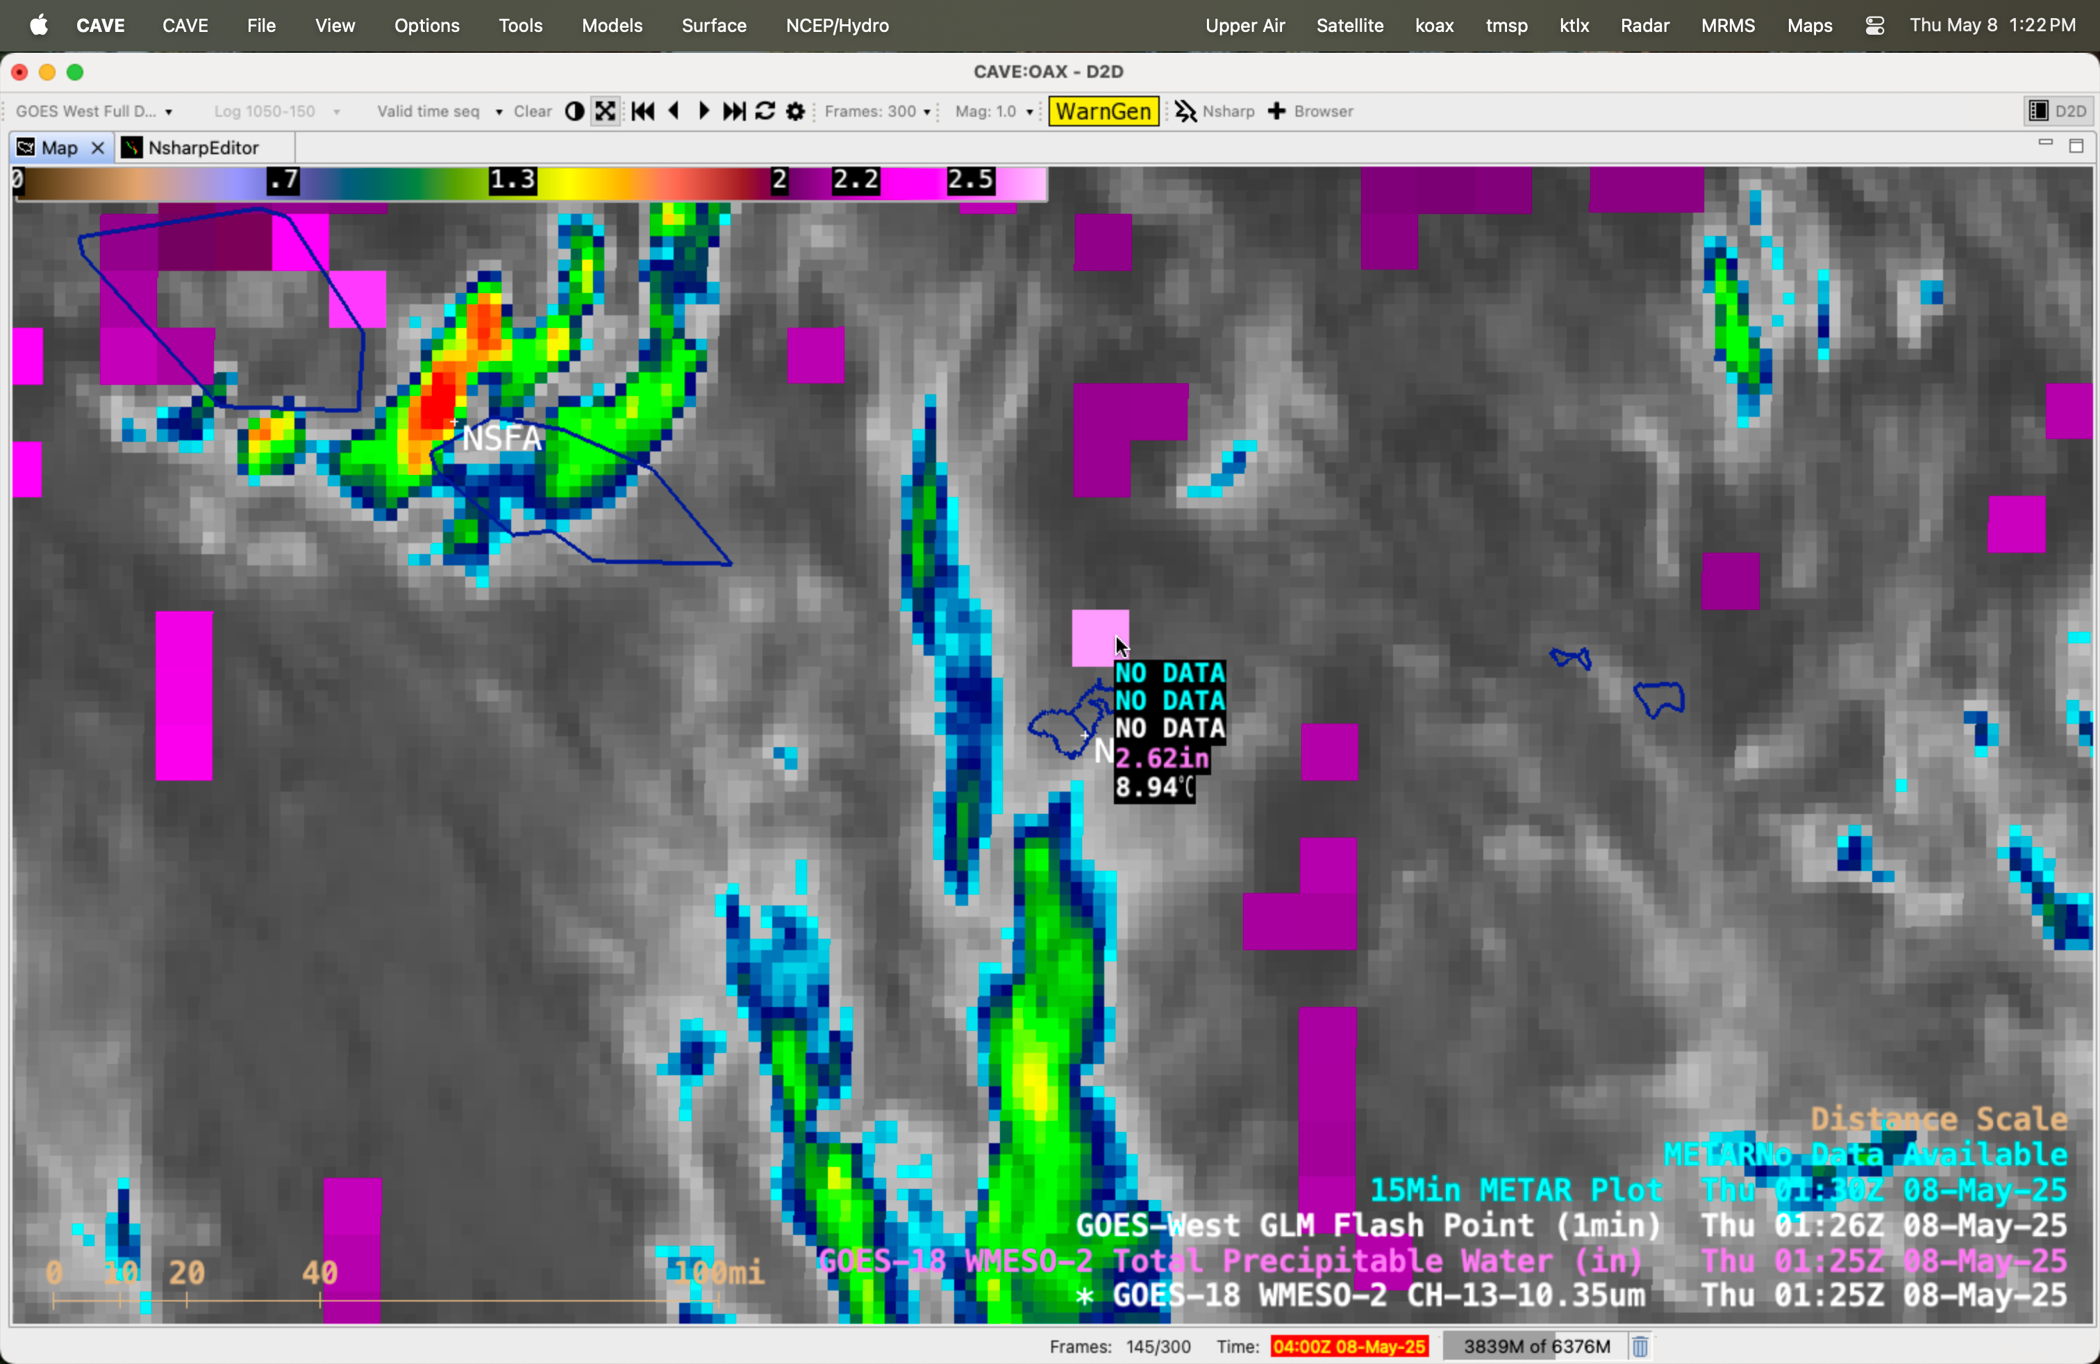Screen dimensions: 2100x1364
Task: Open the Models menu
Action: pyautogui.click(x=612, y=26)
